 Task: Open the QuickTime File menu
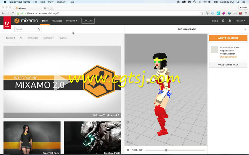tap(35, 2)
